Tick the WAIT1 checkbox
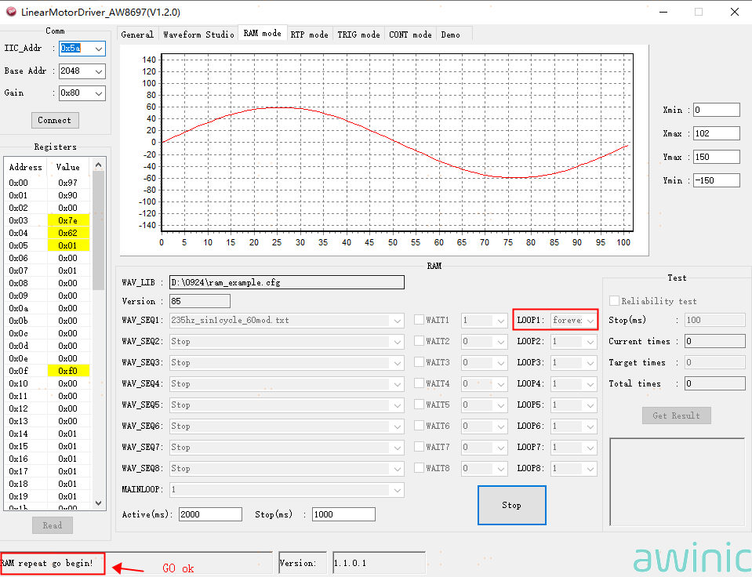 coord(419,319)
